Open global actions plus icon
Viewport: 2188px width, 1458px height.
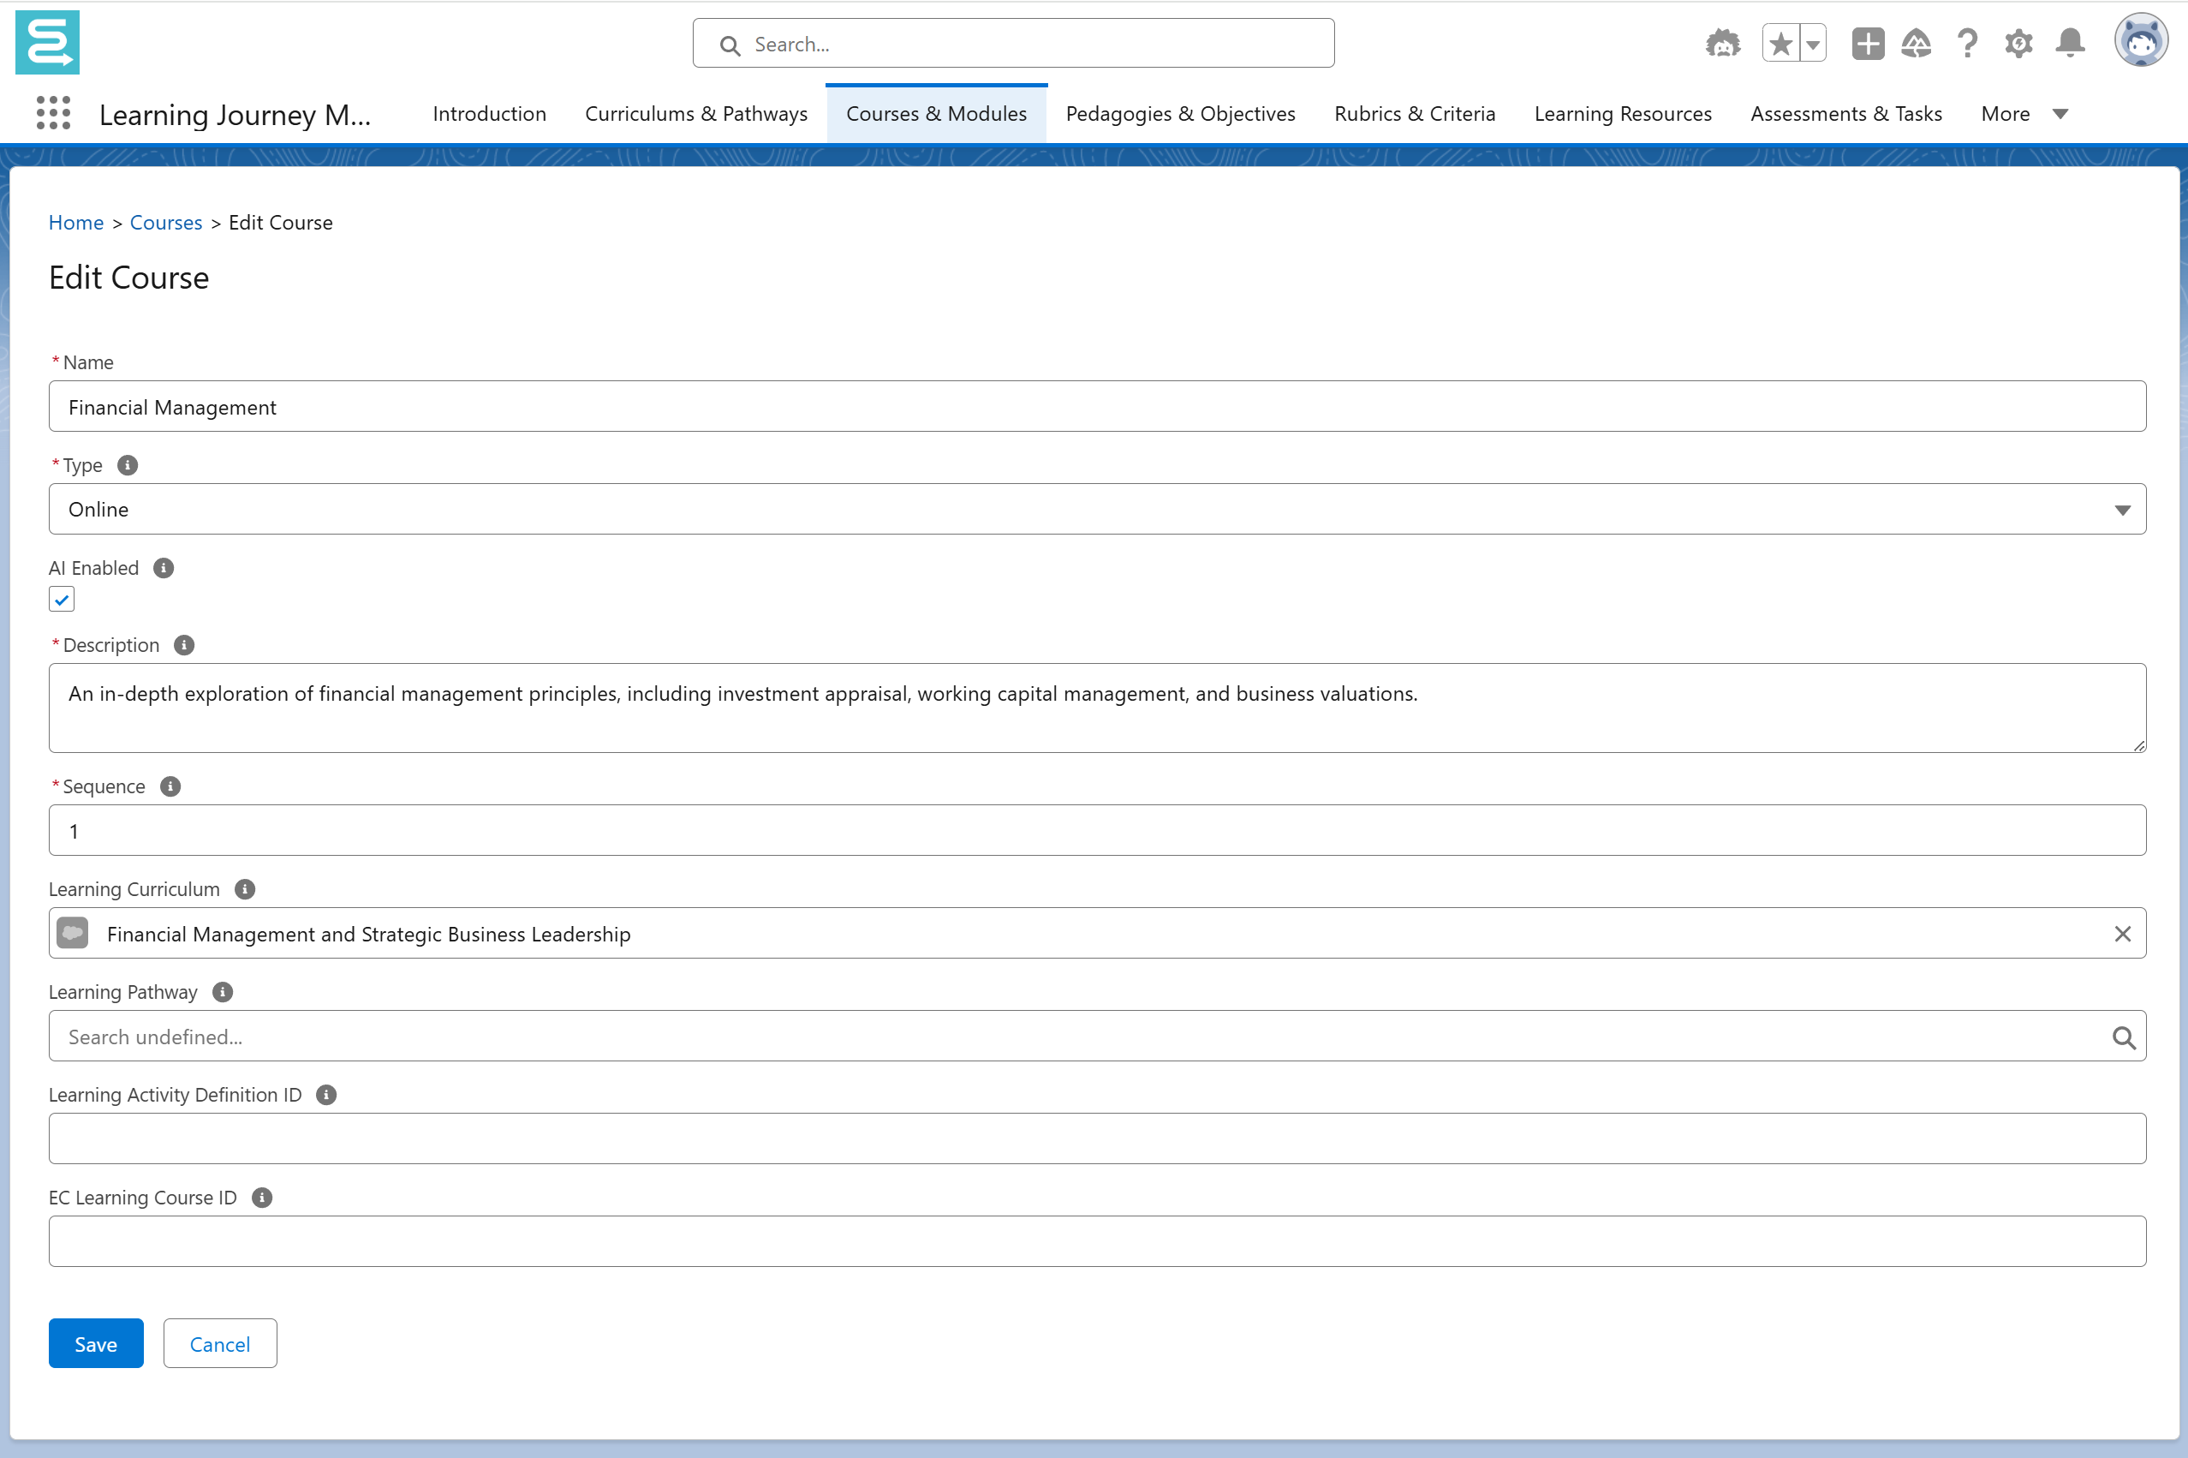pos(1866,44)
